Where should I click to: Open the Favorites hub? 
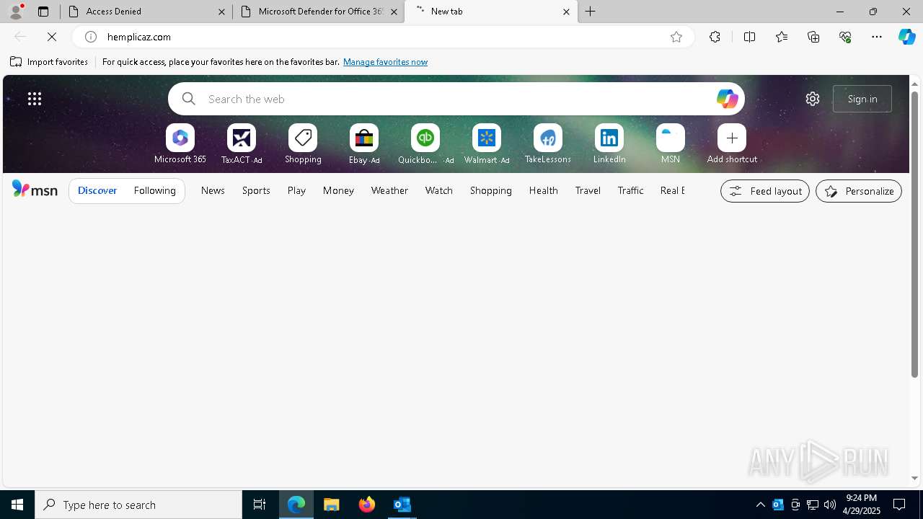[782, 37]
